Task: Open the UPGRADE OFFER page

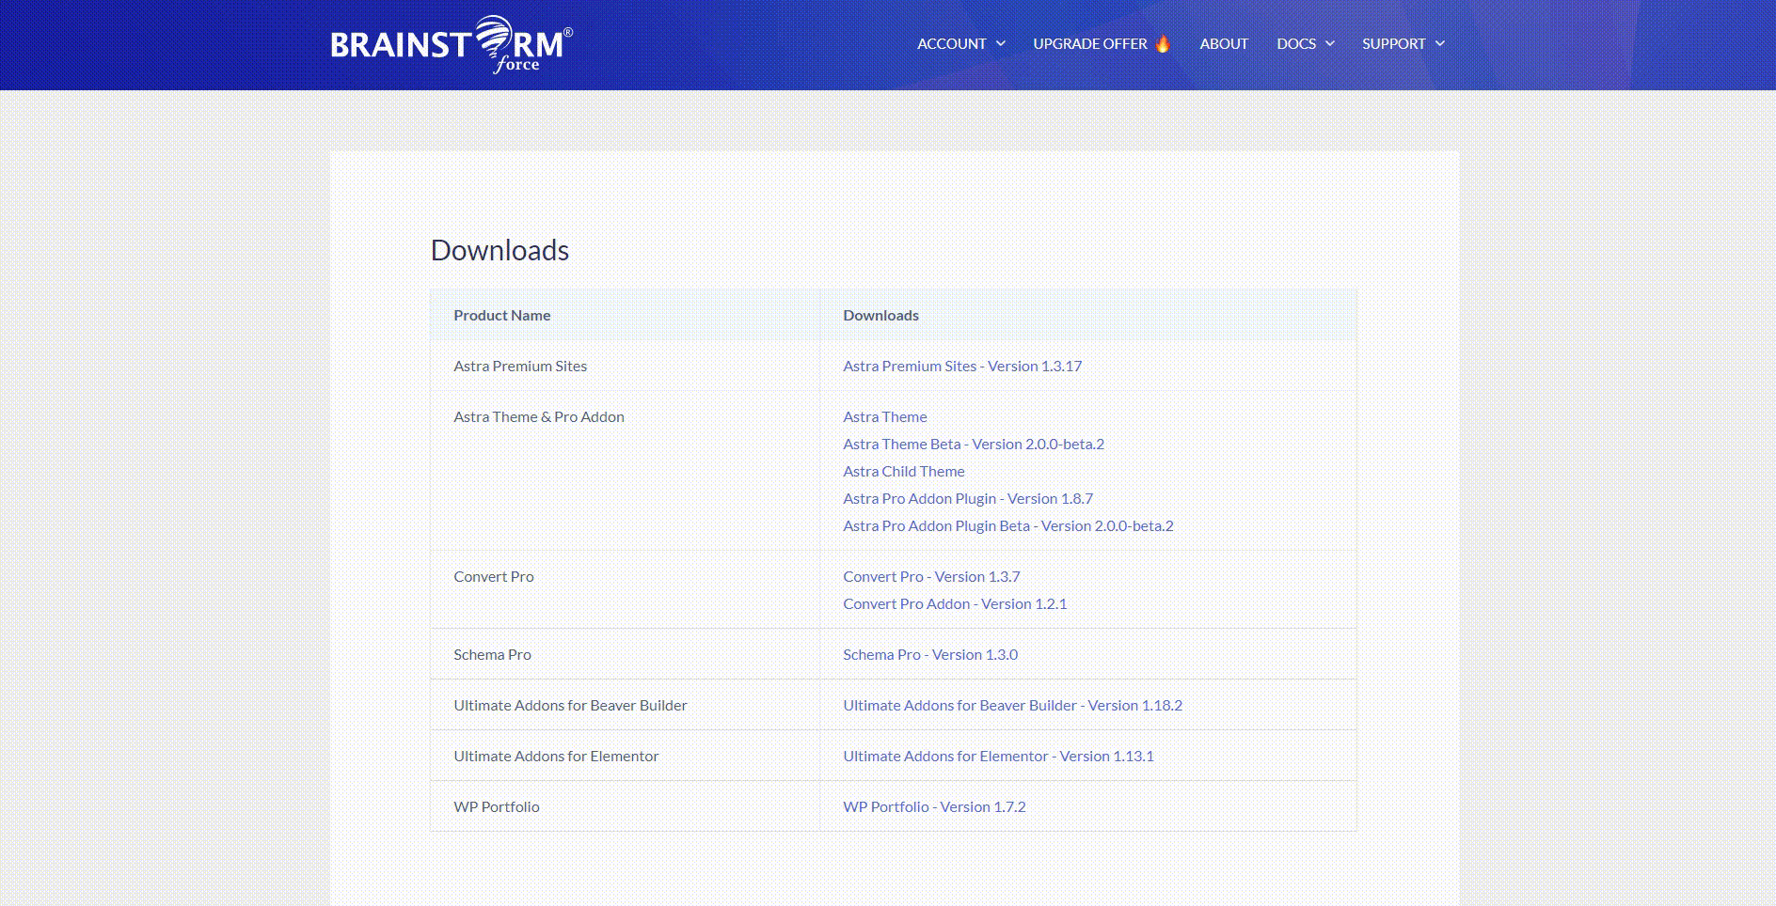Action: tap(1089, 43)
